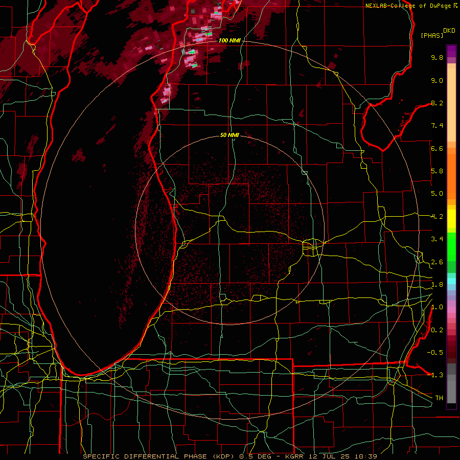Click the DKD label above the color scale

(449, 31)
